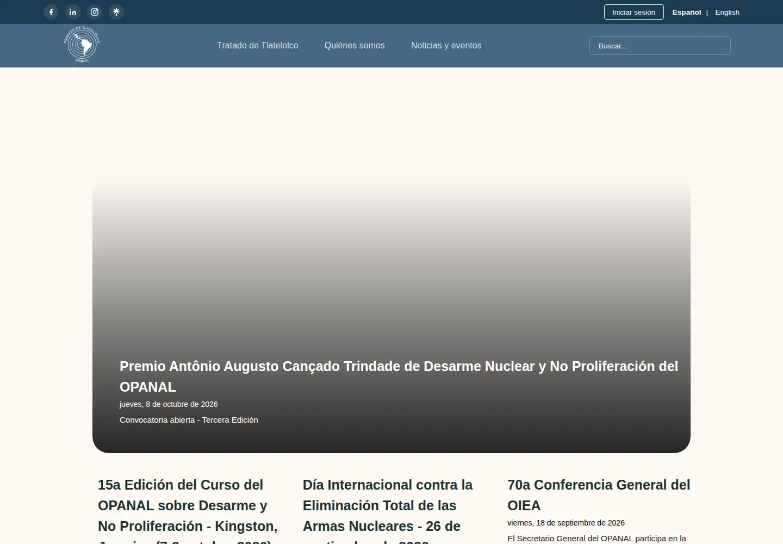Click Convocatoria abierta - Tercera Edición text
Image resolution: width=783 pixels, height=544 pixels.
pyautogui.click(x=189, y=420)
